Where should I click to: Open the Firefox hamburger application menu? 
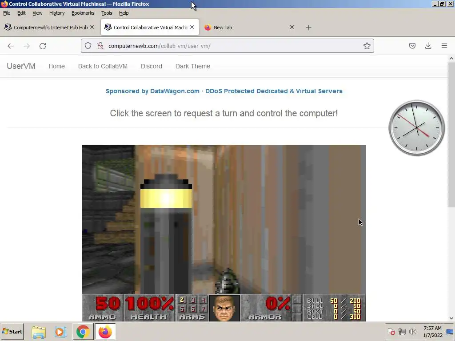pos(444,46)
